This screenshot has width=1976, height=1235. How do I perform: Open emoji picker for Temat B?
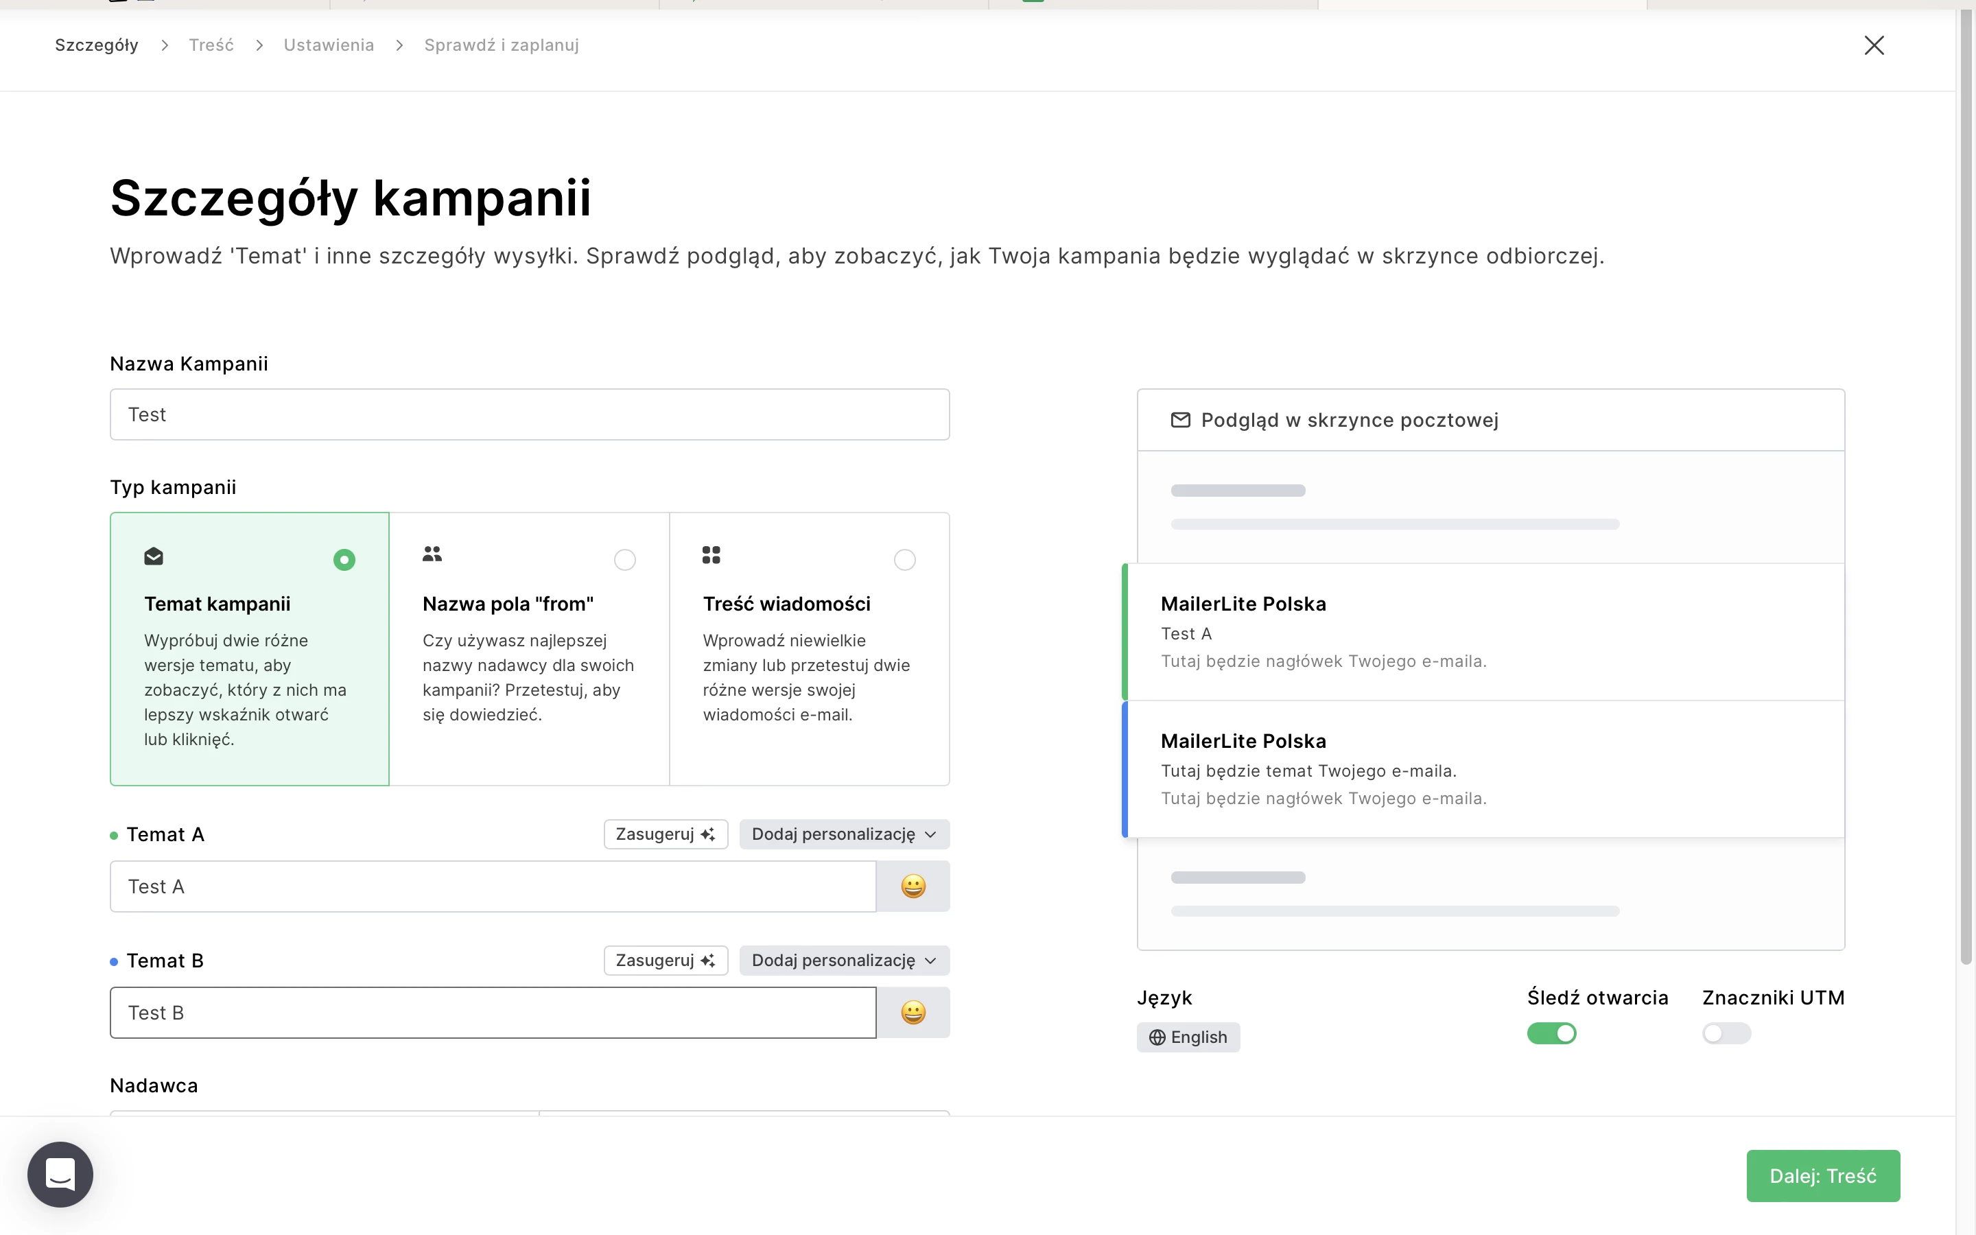coord(912,1013)
